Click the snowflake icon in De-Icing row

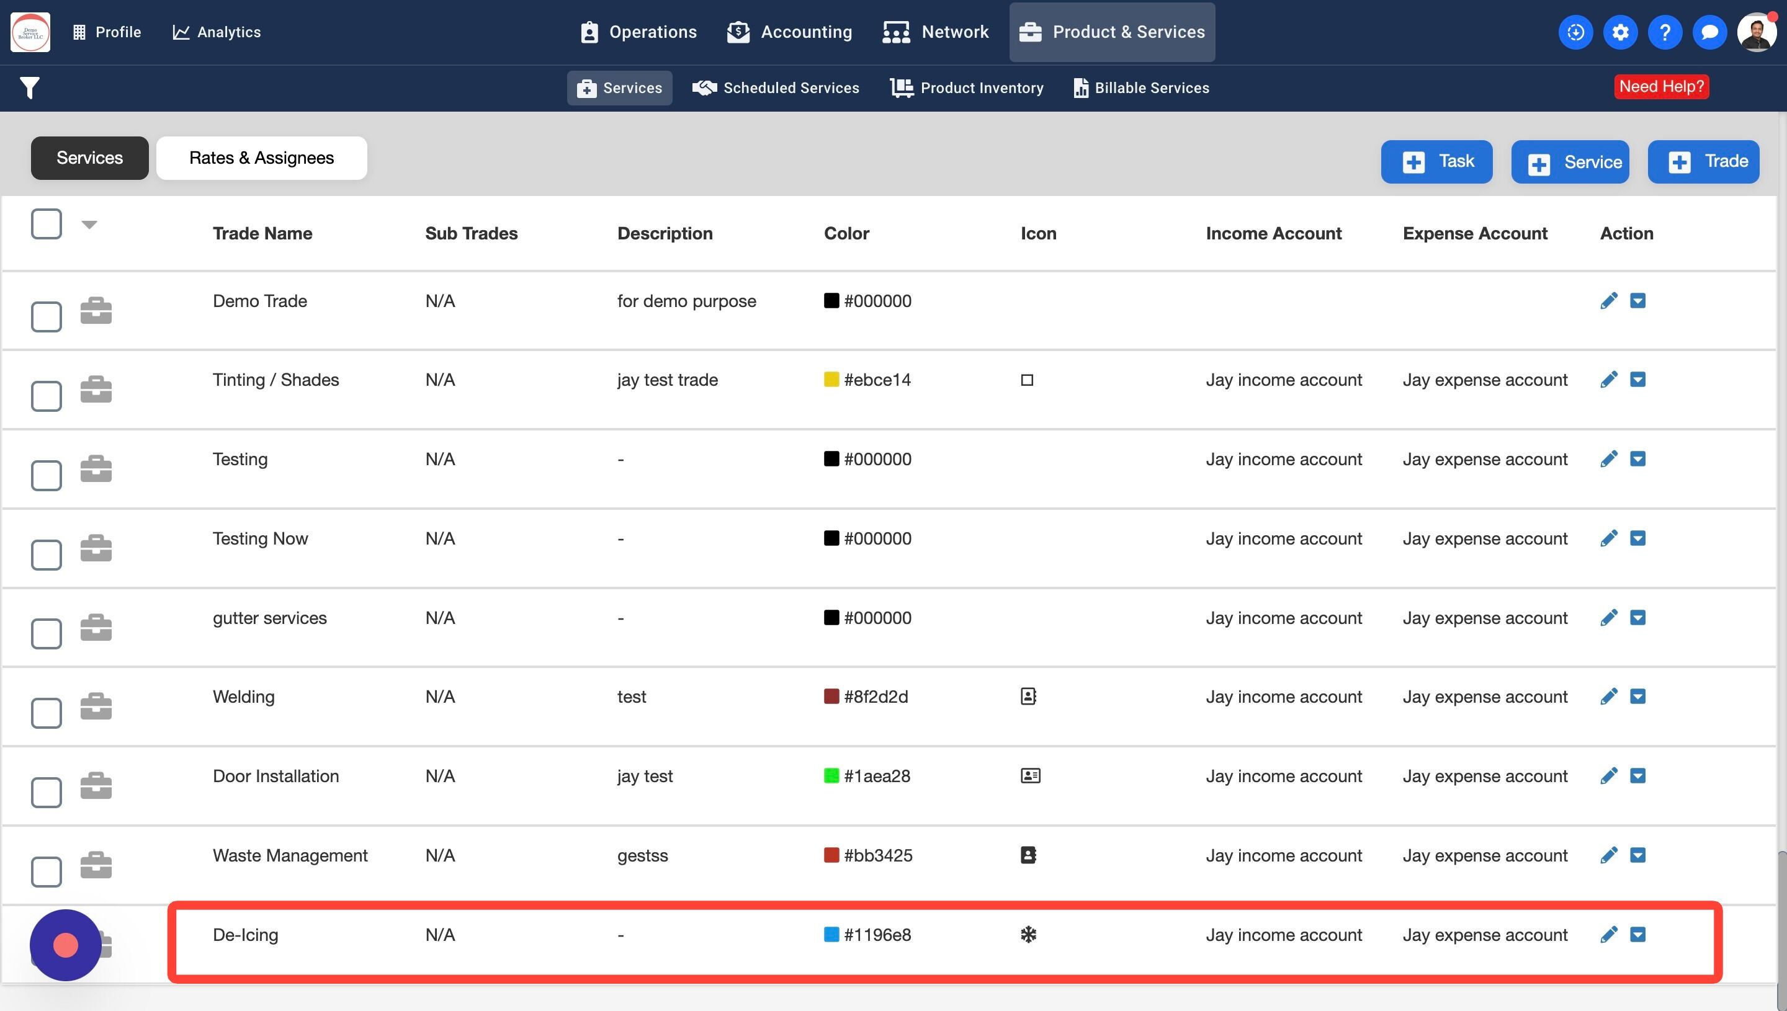coord(1028,935)
